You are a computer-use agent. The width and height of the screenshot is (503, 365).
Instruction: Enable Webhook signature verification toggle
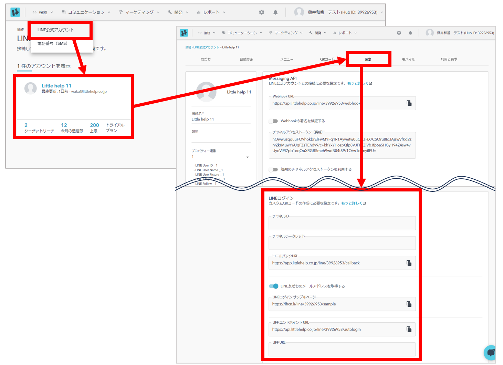coord(274,121)
